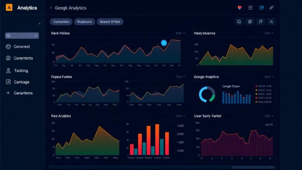Select the Converliion tab pill
This screenshot has width=302, height=170.
point(61,22)
